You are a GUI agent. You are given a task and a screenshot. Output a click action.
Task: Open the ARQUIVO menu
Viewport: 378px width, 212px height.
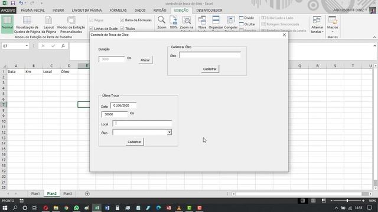pyautogui.click(x=8, y=11)
